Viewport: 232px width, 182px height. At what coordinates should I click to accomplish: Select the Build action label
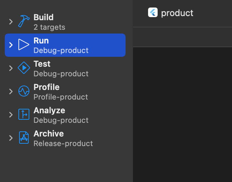[44, 17]
